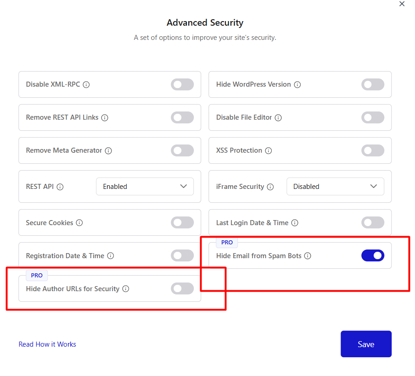This screenshot has height=376, width=415.
Task: Click info icon beside Disable File Editor
Action: [278, 118]
